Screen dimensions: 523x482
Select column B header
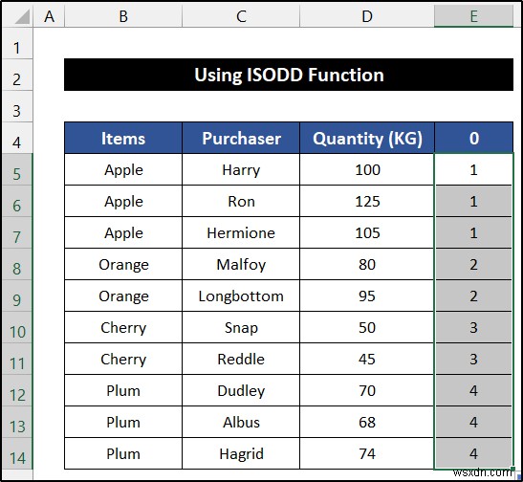tap(123, 16)
